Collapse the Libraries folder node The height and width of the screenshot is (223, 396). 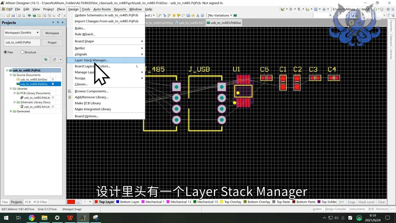point(11,89)
